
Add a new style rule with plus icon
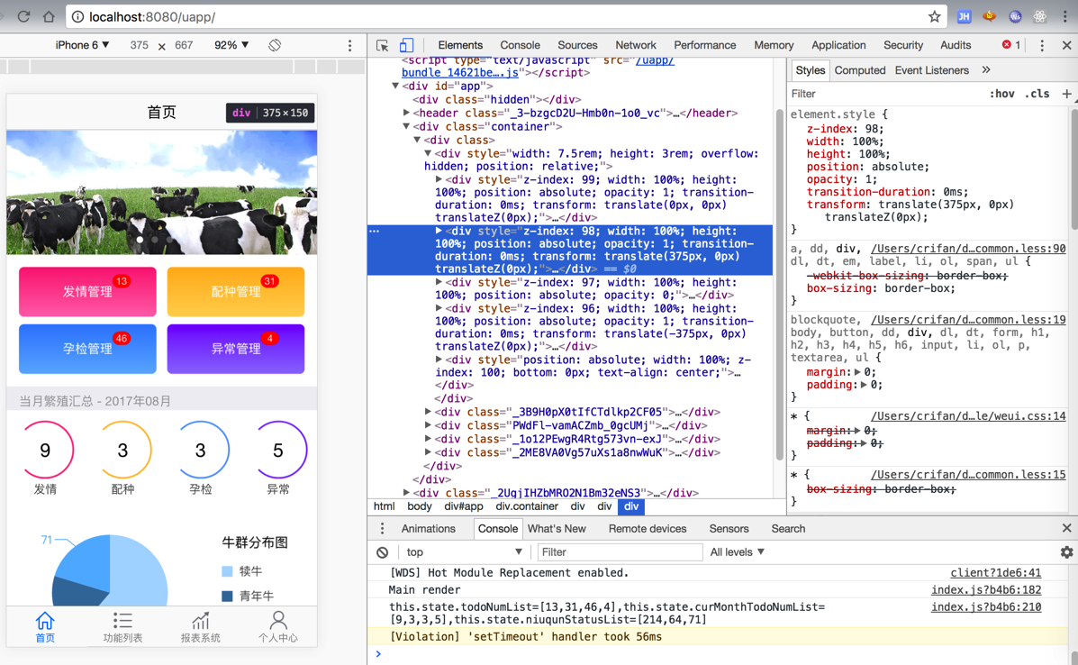tap(1066, 94)
